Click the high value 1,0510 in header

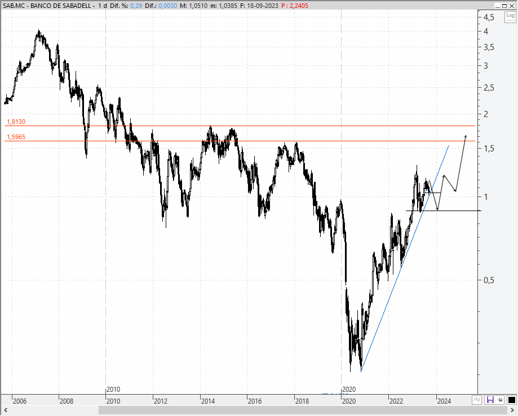(x=198, y=6)
